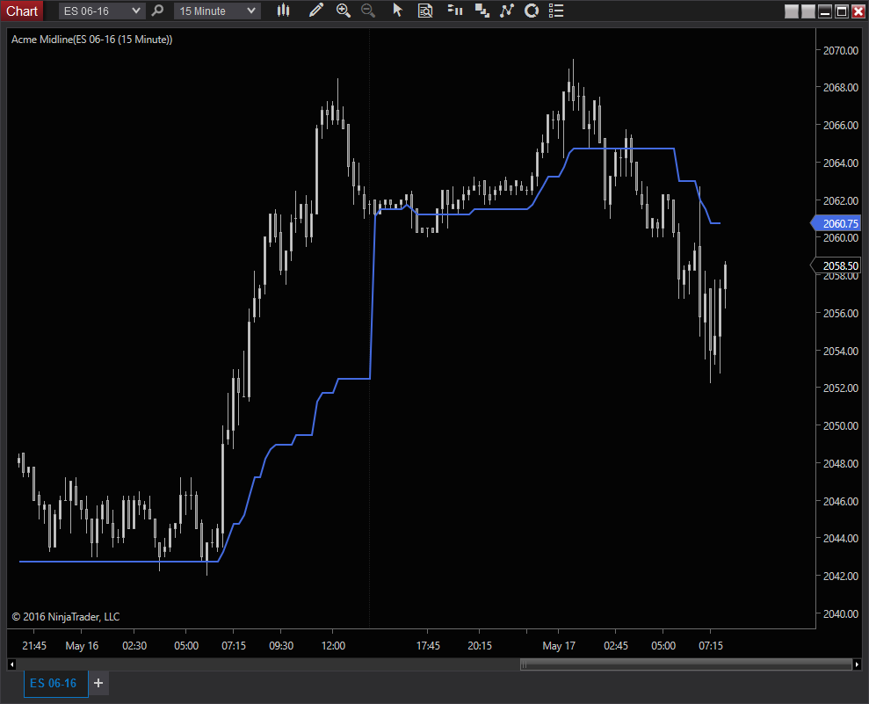
Task: Click the May 17 date label
Action: (559, 646)
